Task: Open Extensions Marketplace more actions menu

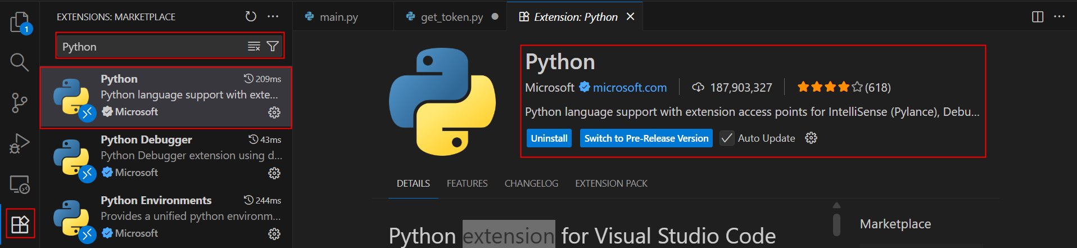Action: [x=273, y=17]
